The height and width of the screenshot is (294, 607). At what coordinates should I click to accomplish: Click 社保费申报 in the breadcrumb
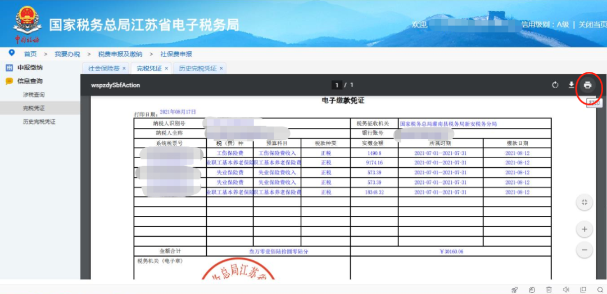(x=176, y=54)
